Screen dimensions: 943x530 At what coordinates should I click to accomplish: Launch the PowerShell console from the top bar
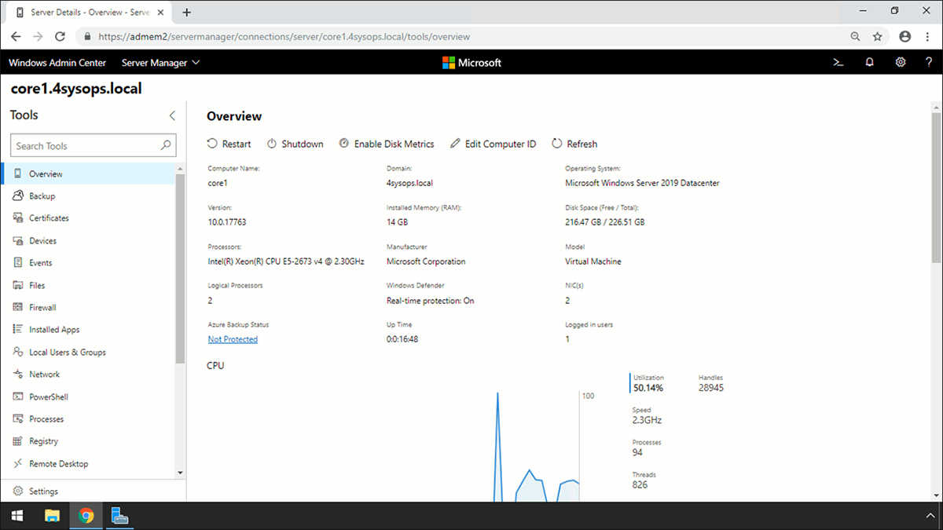[x=838, y=62]
